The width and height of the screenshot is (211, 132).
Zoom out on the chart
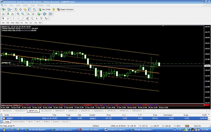(23, 14)
